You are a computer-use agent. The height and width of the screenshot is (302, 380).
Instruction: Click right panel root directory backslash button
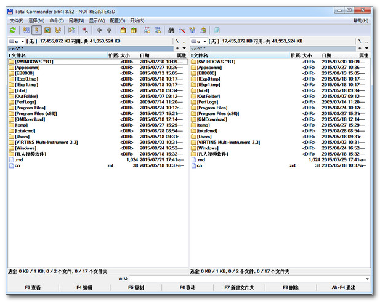[x=360, y=41]
